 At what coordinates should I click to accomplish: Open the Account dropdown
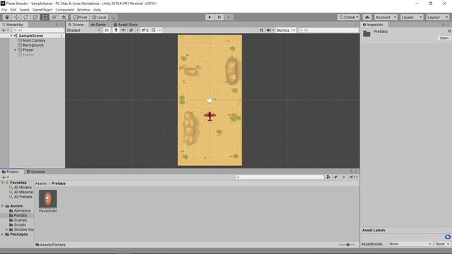(386, 17)
